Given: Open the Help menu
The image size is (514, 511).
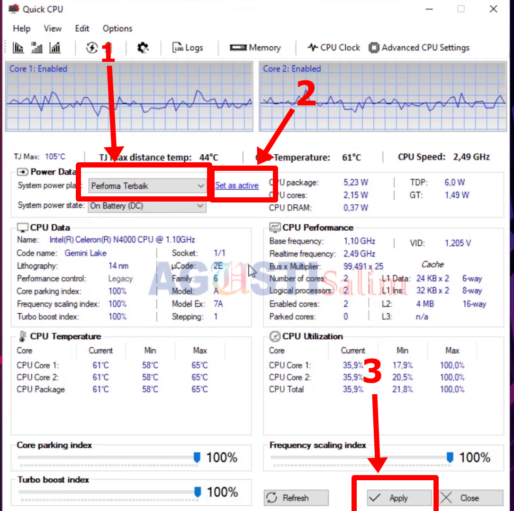Looking at the screenshot, I should tap(22, 28).
